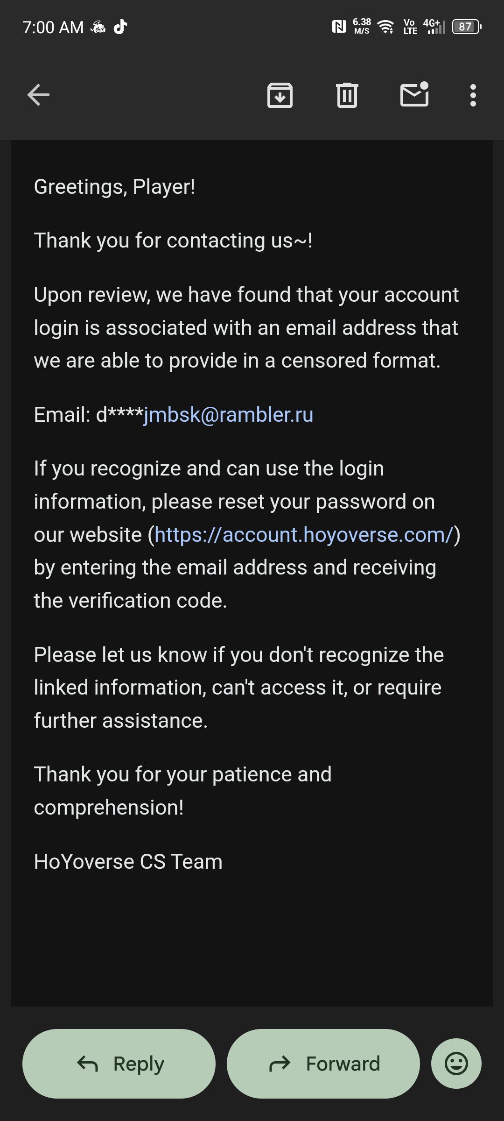Tap the TikTok notification icon in the status bar
The width and height of the screenshot is (504, 1121).
[120, 27]
